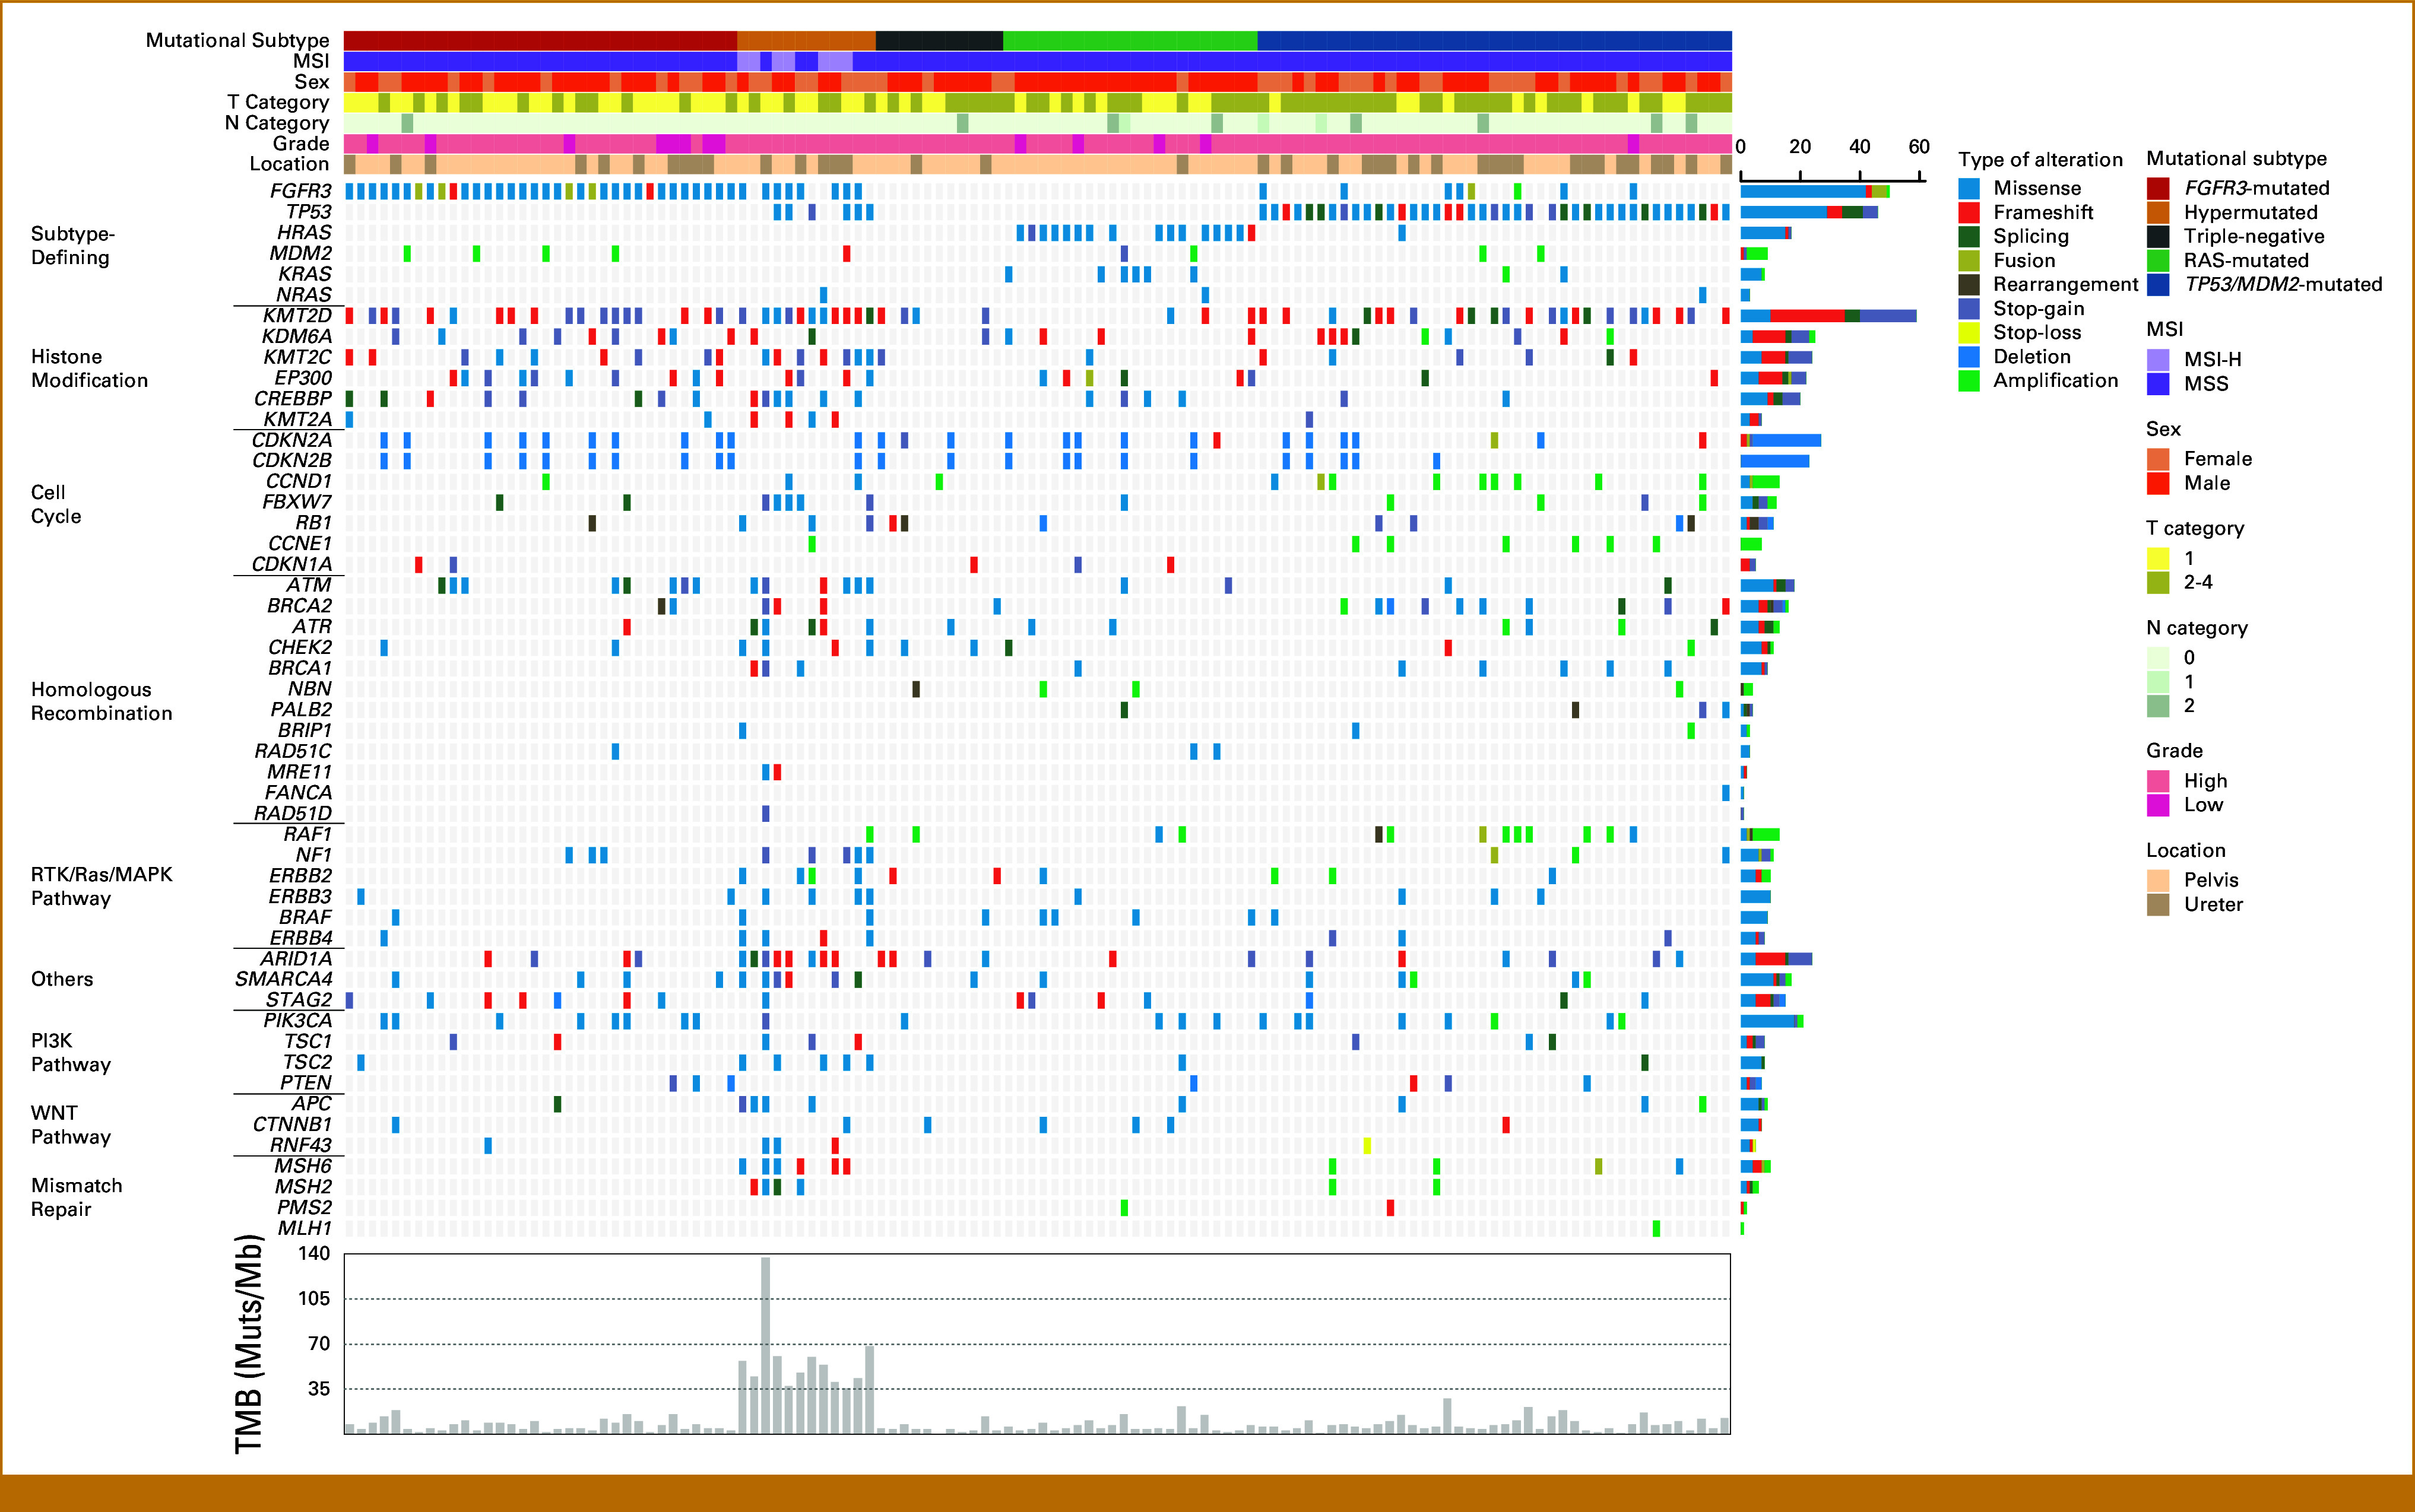Click the tallest TMB bar
The image size is (2415, 1512).
pos(765,1344)
